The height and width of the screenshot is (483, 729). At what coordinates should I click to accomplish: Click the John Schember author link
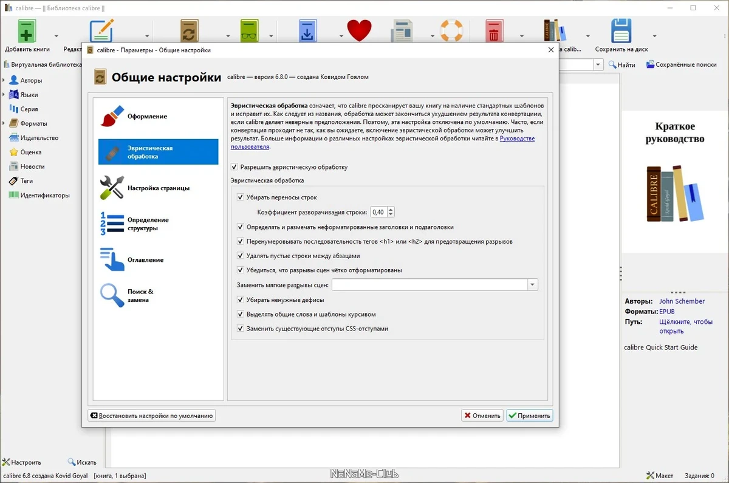click(682, 301)
